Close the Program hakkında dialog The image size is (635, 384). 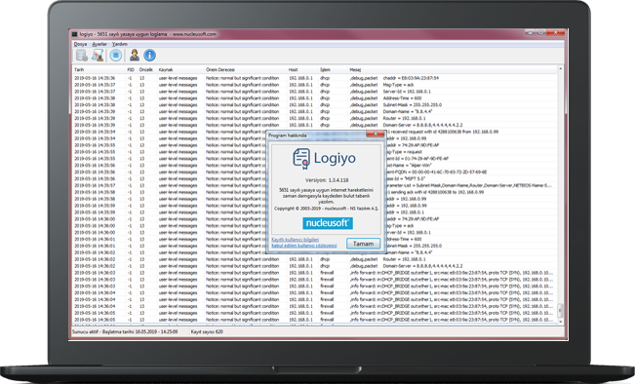pos(375,134)
